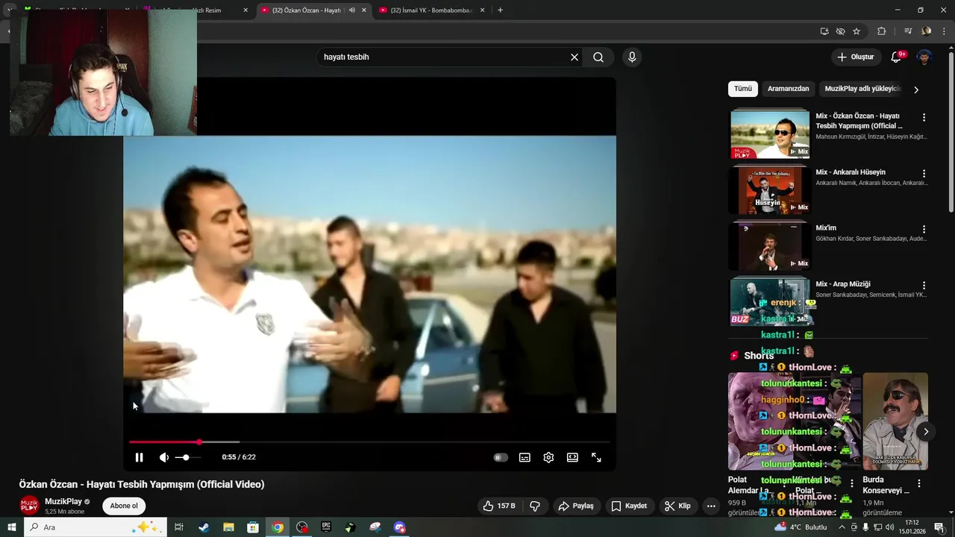Viewport: 955px width, 537px height.
Task: Open MuzikPlay channel name link
Action: point(63,501)
